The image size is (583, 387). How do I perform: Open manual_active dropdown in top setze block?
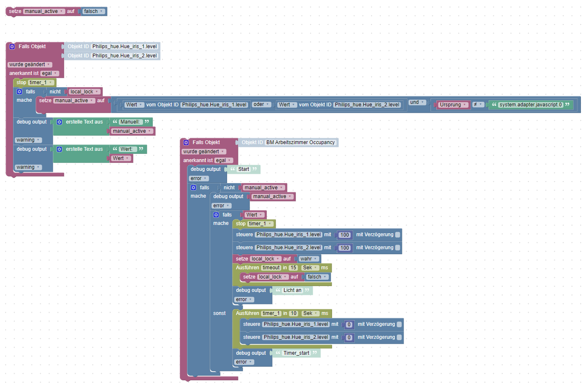tap(44, 11)
